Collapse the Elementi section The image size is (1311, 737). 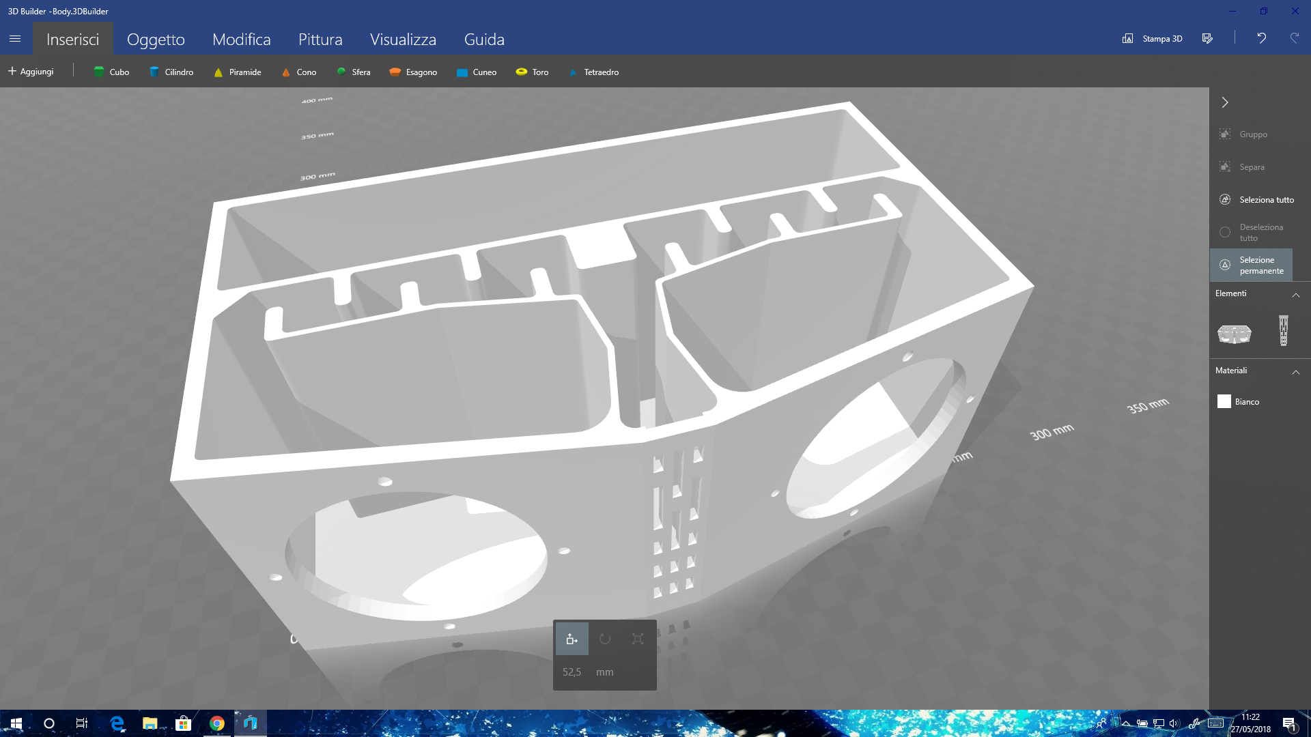pos(1295,295)
